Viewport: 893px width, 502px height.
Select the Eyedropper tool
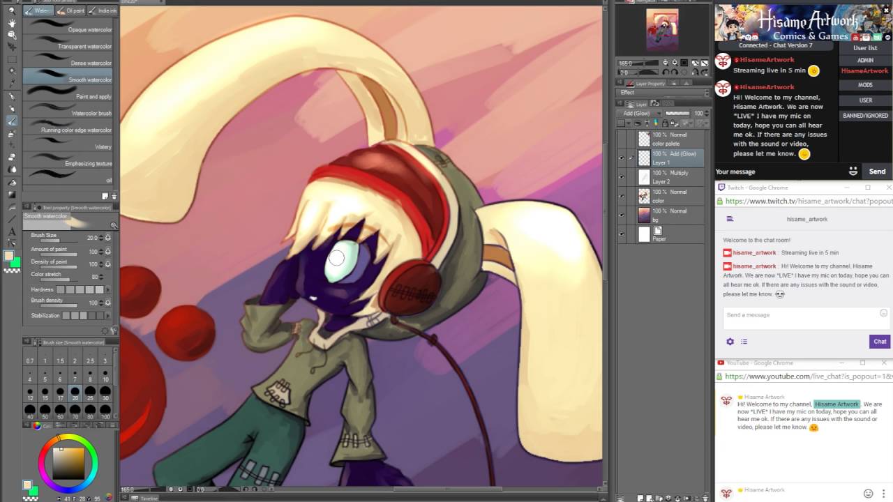tap(12, 84)
